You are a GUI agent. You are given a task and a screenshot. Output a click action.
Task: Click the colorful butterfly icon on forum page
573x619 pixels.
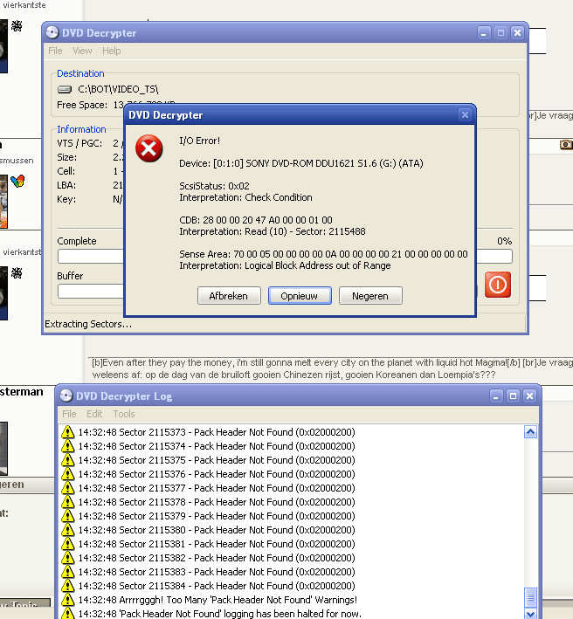point(17,182)
